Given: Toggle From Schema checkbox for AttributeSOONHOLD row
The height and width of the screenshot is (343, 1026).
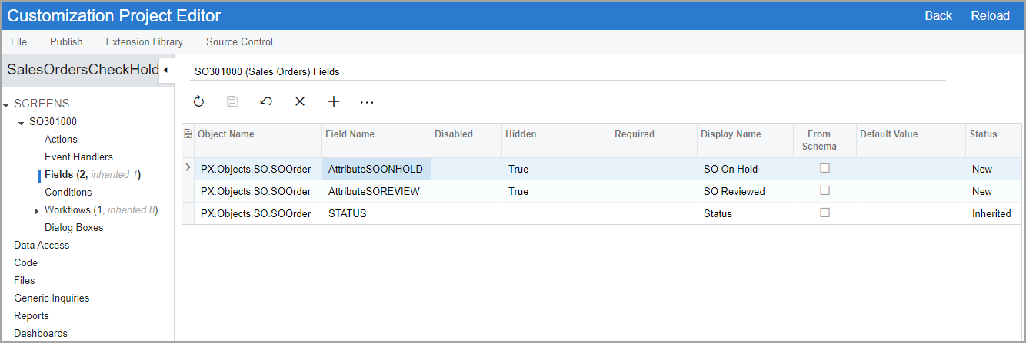Looking at the screenshot, I should coord(824,168).
